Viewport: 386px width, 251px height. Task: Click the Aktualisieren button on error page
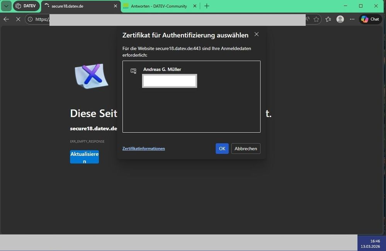click(x=85, y=157)
